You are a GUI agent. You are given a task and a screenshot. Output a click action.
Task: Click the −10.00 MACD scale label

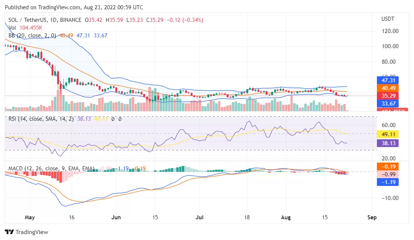pos(390,198)
